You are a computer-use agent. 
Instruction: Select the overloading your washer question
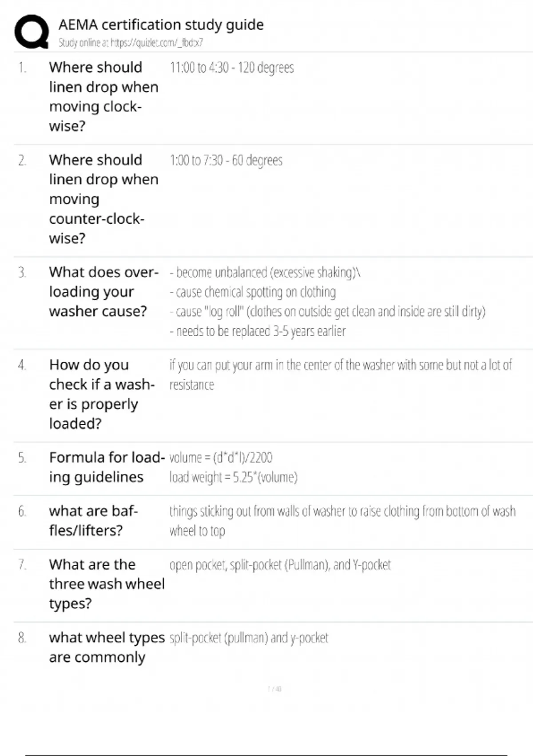[x=103, y=291]
